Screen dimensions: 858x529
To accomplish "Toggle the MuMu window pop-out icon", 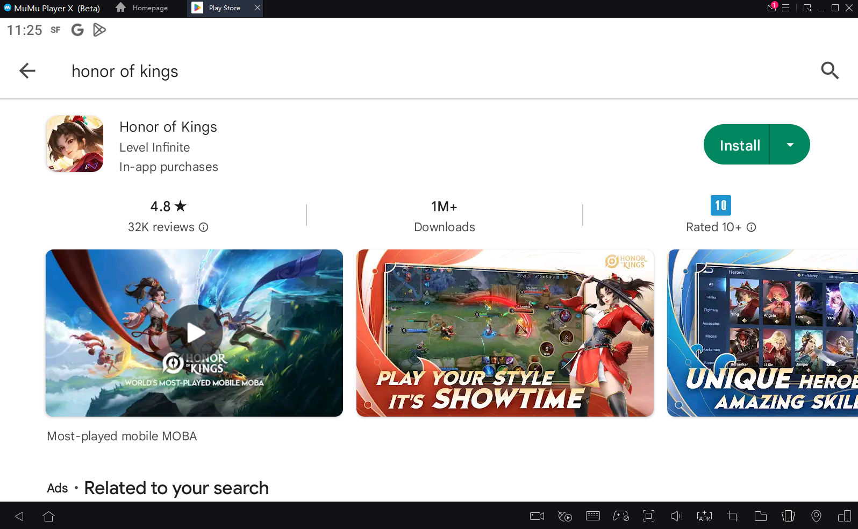I will pos(807,8).
